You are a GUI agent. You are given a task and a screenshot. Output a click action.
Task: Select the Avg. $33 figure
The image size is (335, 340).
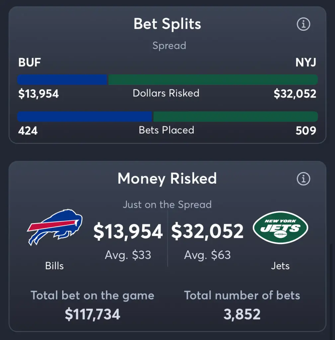[128, 255]
